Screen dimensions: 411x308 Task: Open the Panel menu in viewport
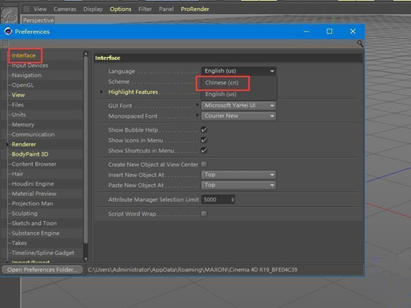(x=166, y=9)
